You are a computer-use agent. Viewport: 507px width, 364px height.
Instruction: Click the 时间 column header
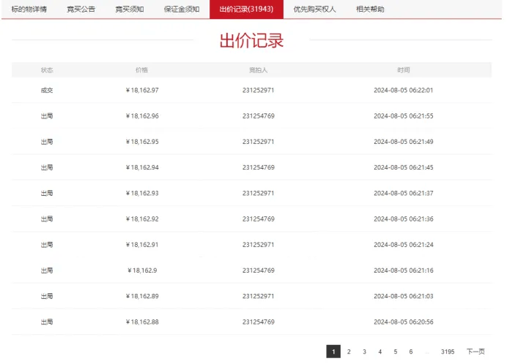pyautogui.click(x=404, y=70)
